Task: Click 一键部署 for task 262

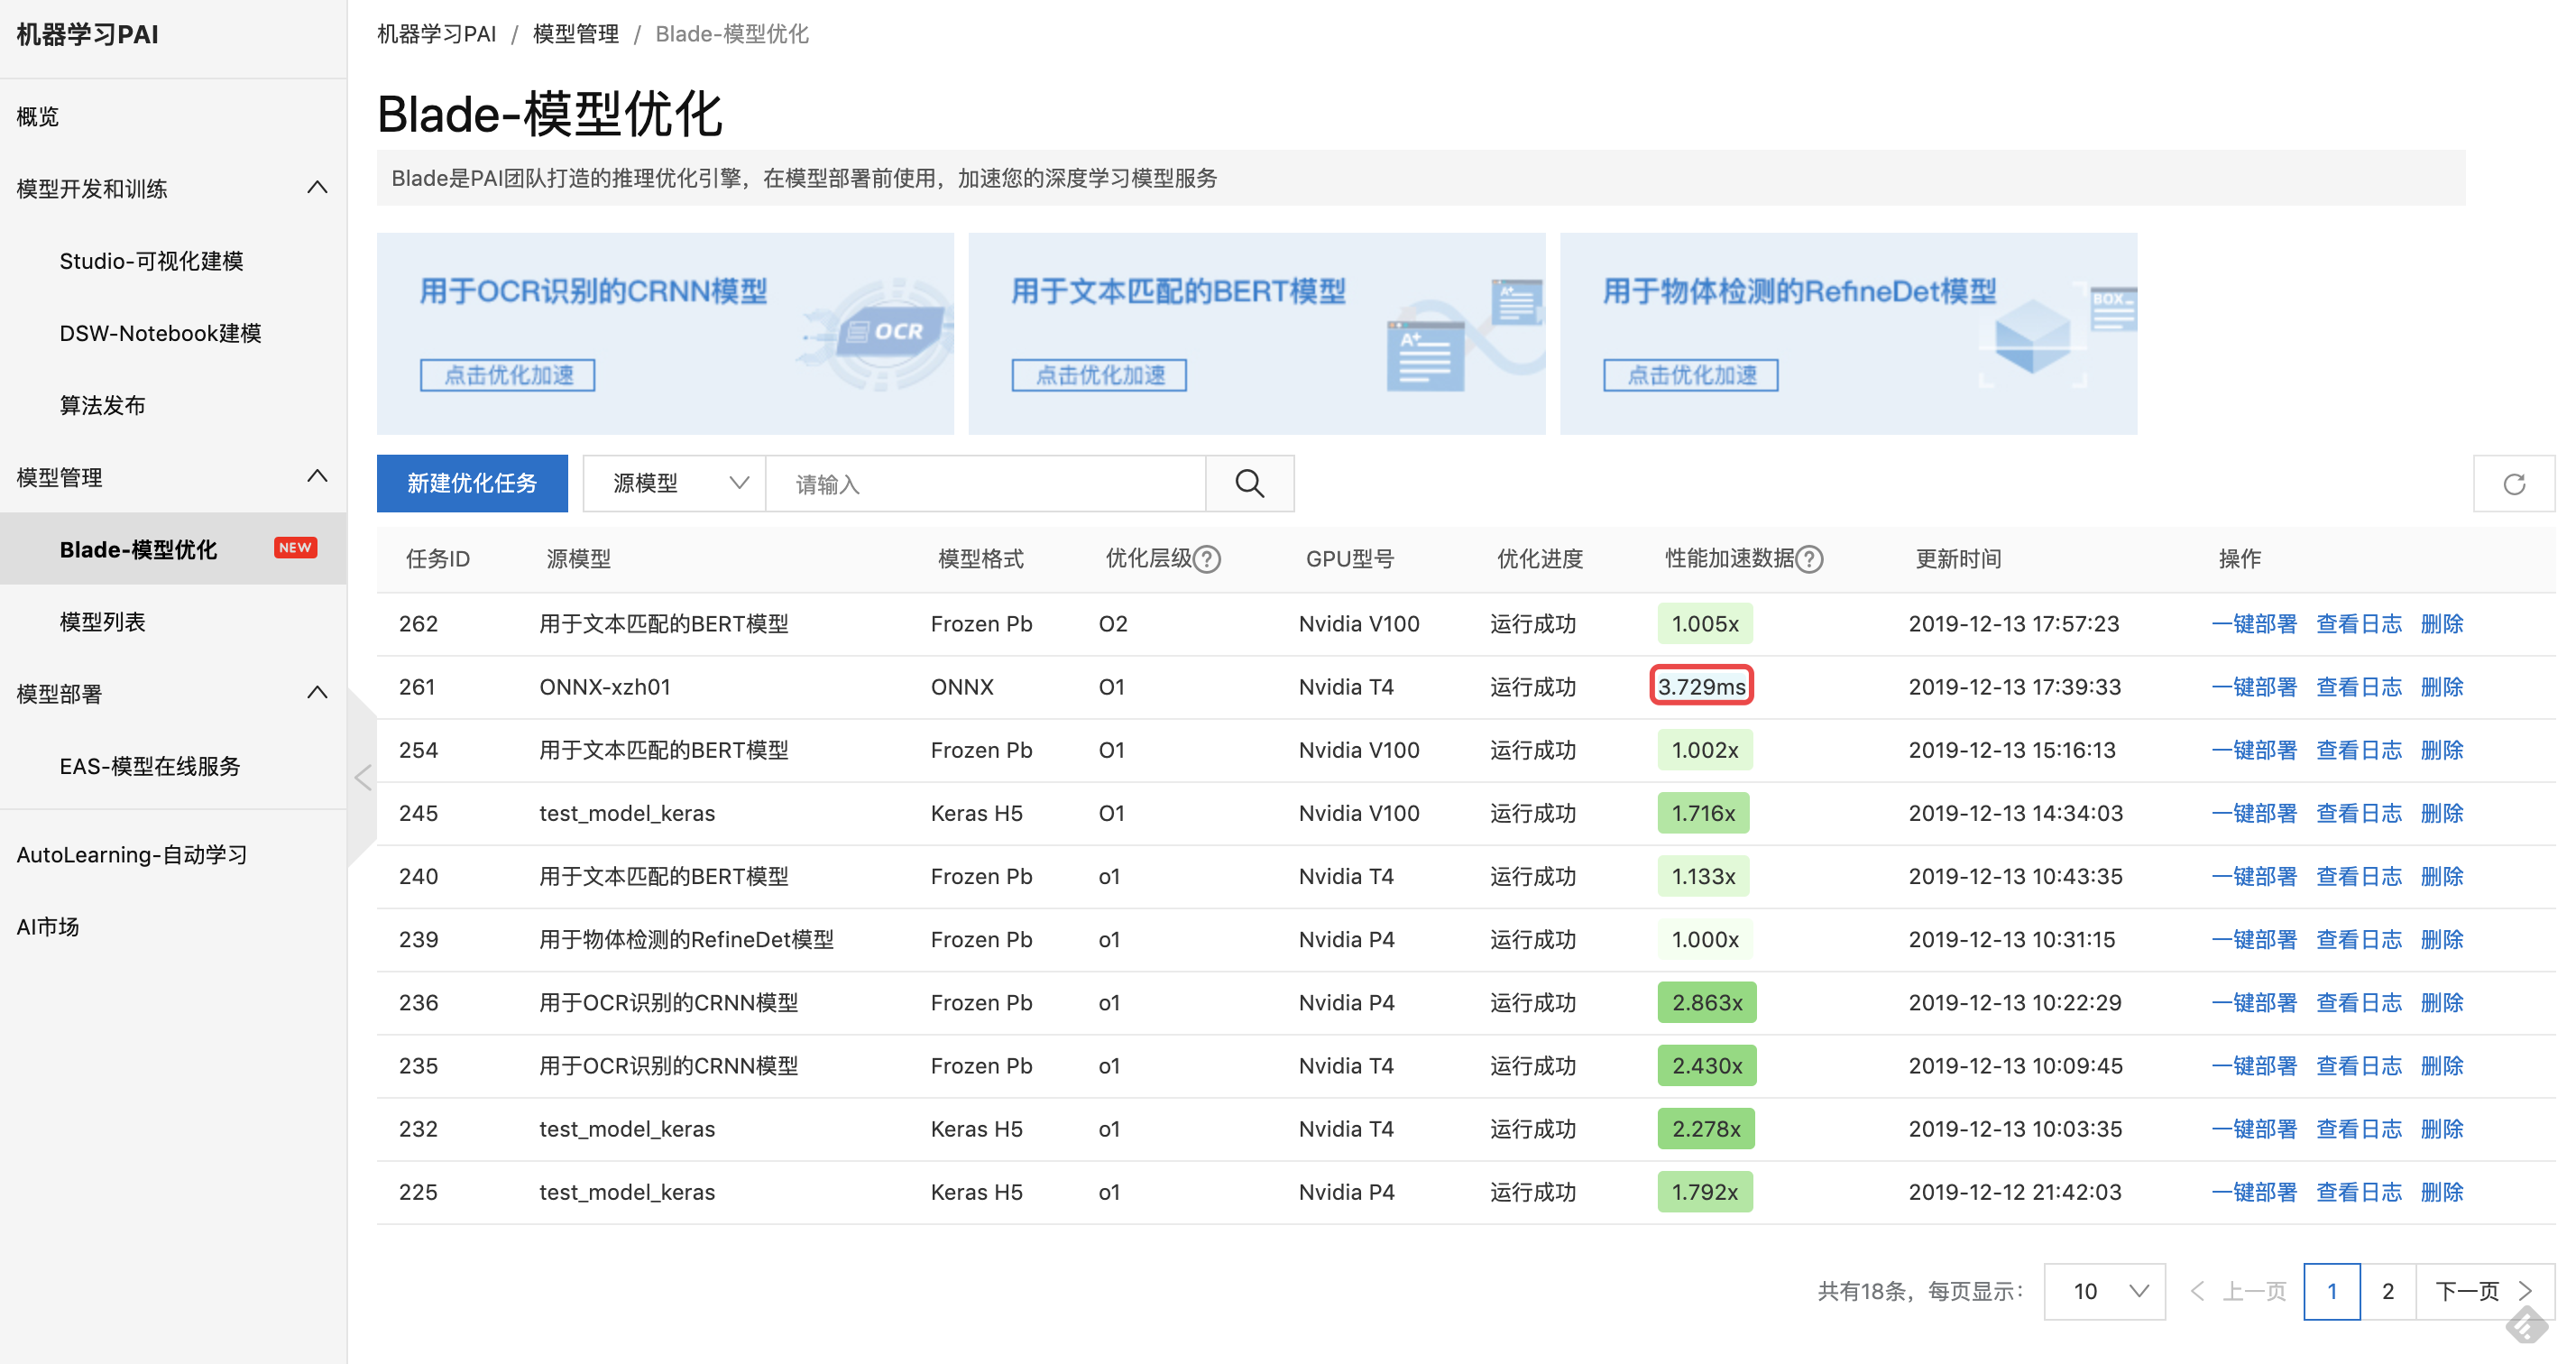Action: coord(2254,624)
